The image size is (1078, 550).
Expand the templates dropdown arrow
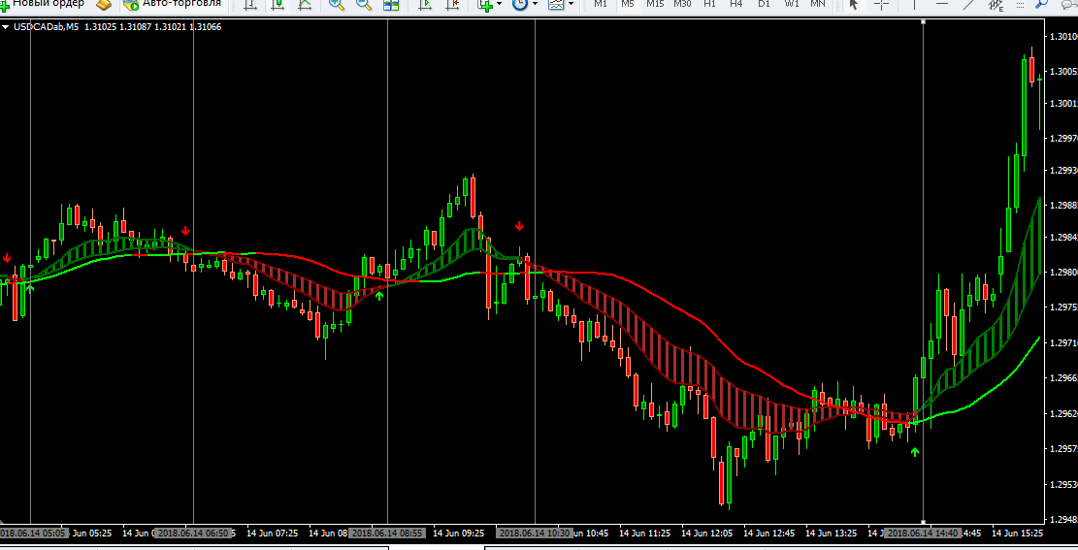click(571, 4)
